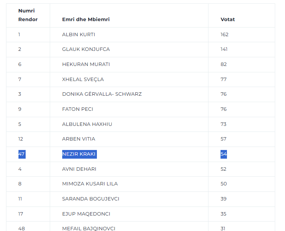
Task: Click the MEFAIL BAJQINOVCI name
Action: (x=89, y=229)
